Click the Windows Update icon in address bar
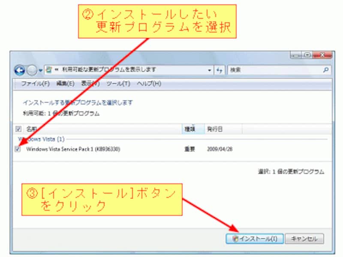This screenshot has width=343, height=257. click(49, 70)
